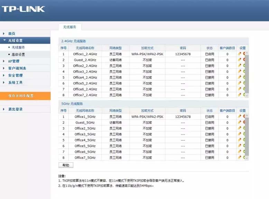The image size is (269, 199).
Task: Click the 帮助 button
Action: (66, 165)
